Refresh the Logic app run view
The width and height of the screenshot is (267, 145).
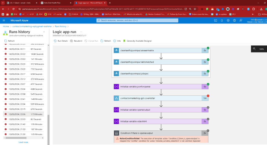click(106, 41)
